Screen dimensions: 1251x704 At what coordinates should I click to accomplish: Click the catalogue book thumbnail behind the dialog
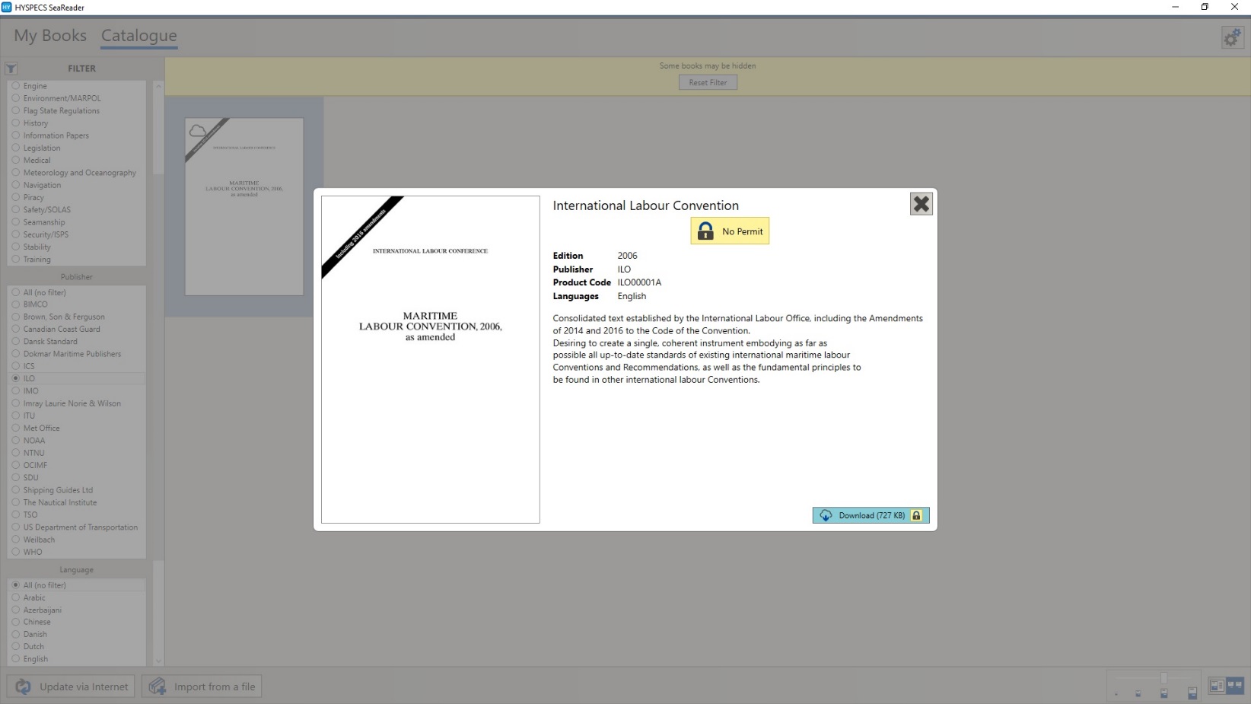pyautogui.click(x=244, y=206)
